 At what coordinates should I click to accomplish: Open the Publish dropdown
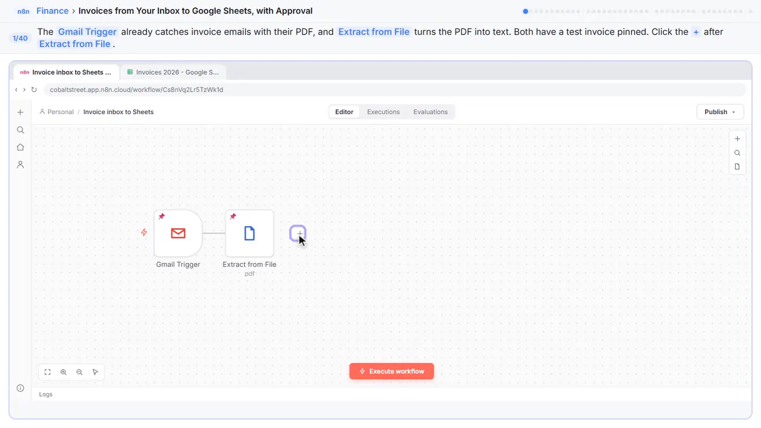720,112
